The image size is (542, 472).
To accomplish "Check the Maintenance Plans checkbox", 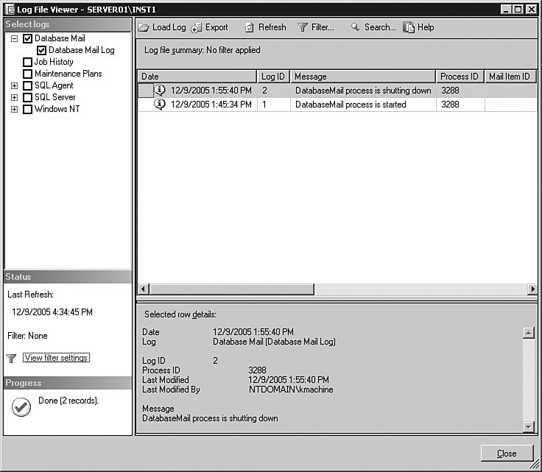I will 27,74.
